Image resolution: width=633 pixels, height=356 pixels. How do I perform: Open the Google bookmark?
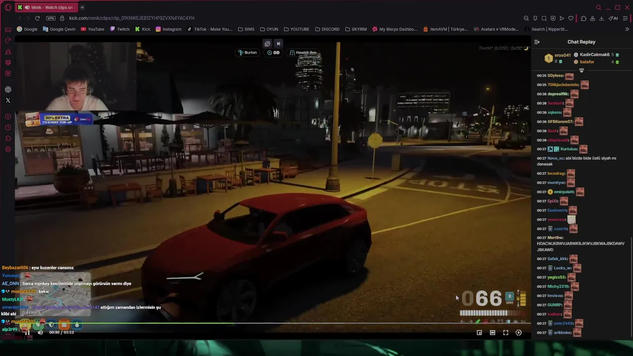pyautogui.click(x=27, y=29)
